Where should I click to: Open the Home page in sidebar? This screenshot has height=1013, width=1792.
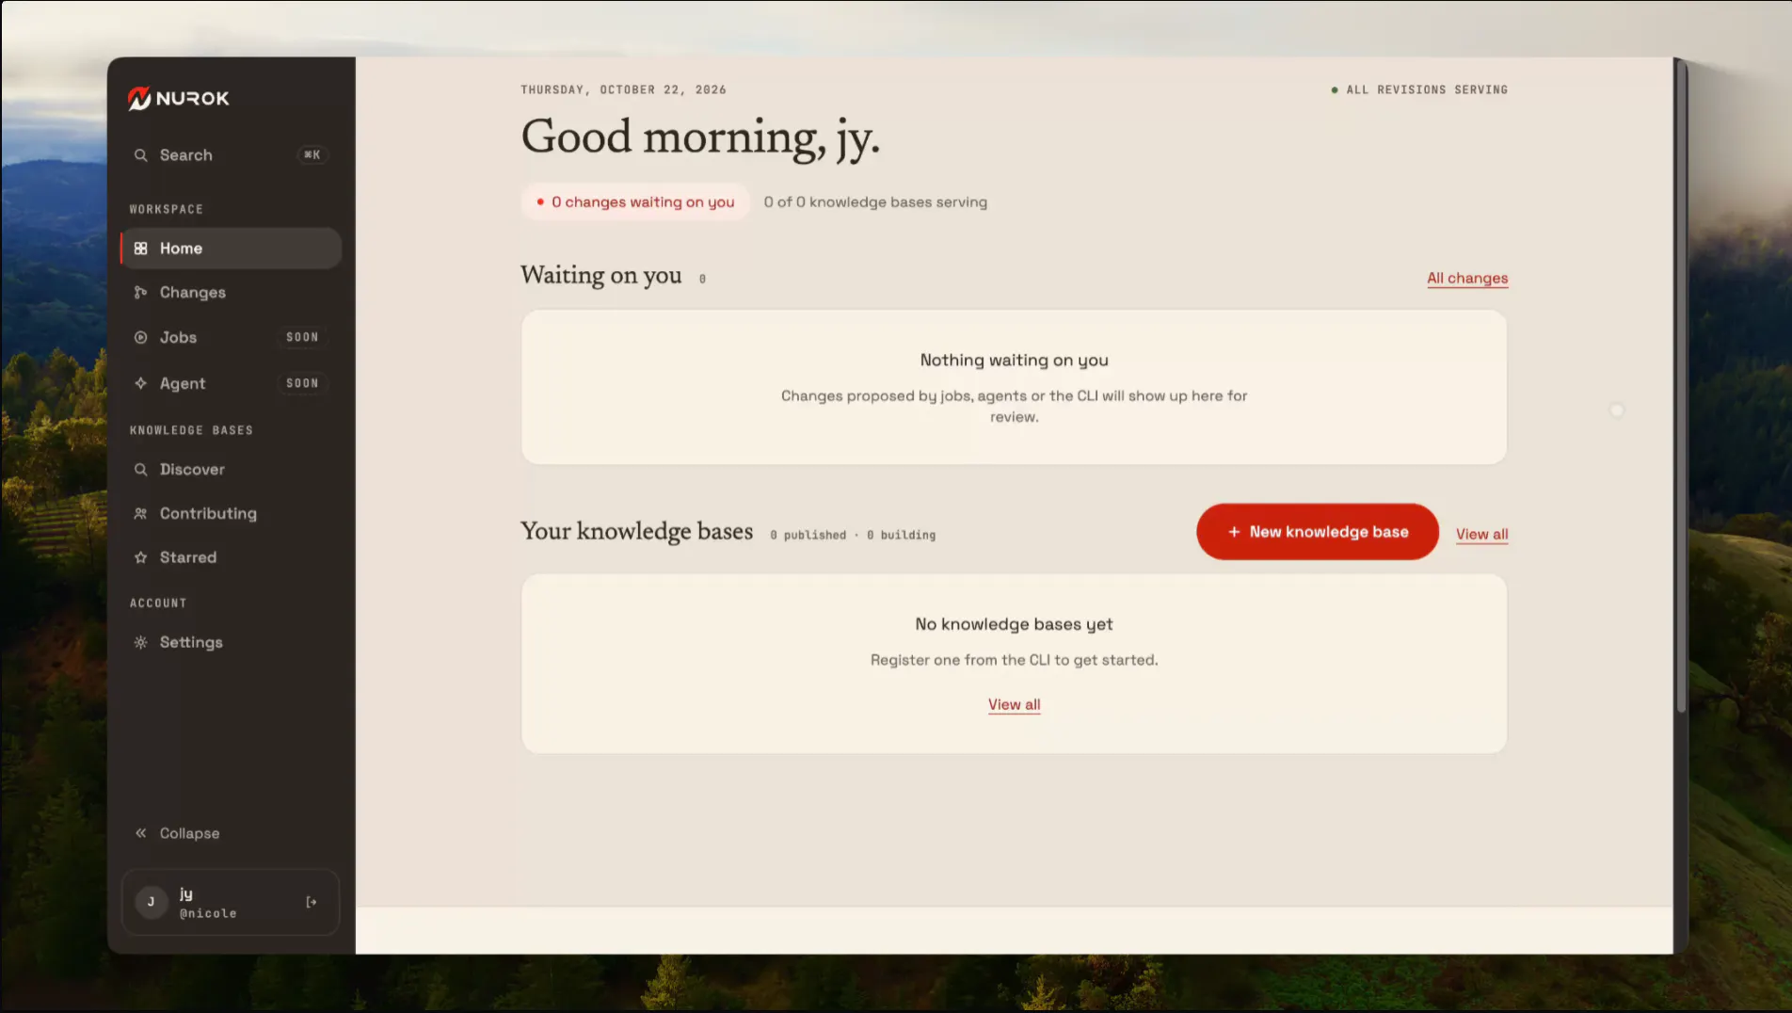[231, 249]
